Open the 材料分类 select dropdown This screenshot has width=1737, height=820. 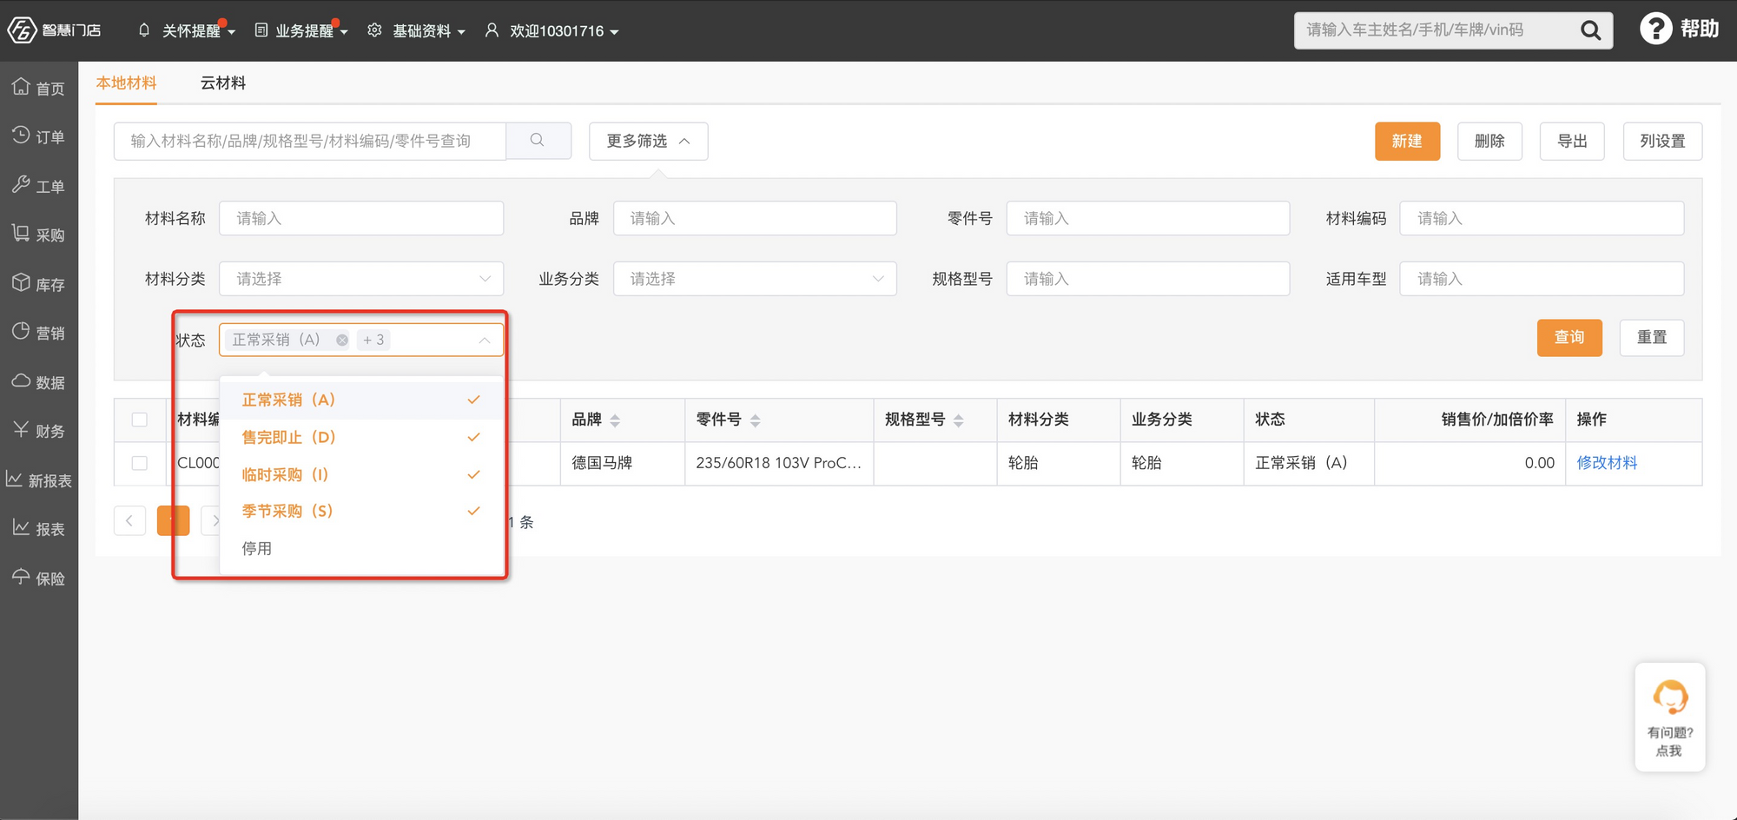click(x=361, y=279)
